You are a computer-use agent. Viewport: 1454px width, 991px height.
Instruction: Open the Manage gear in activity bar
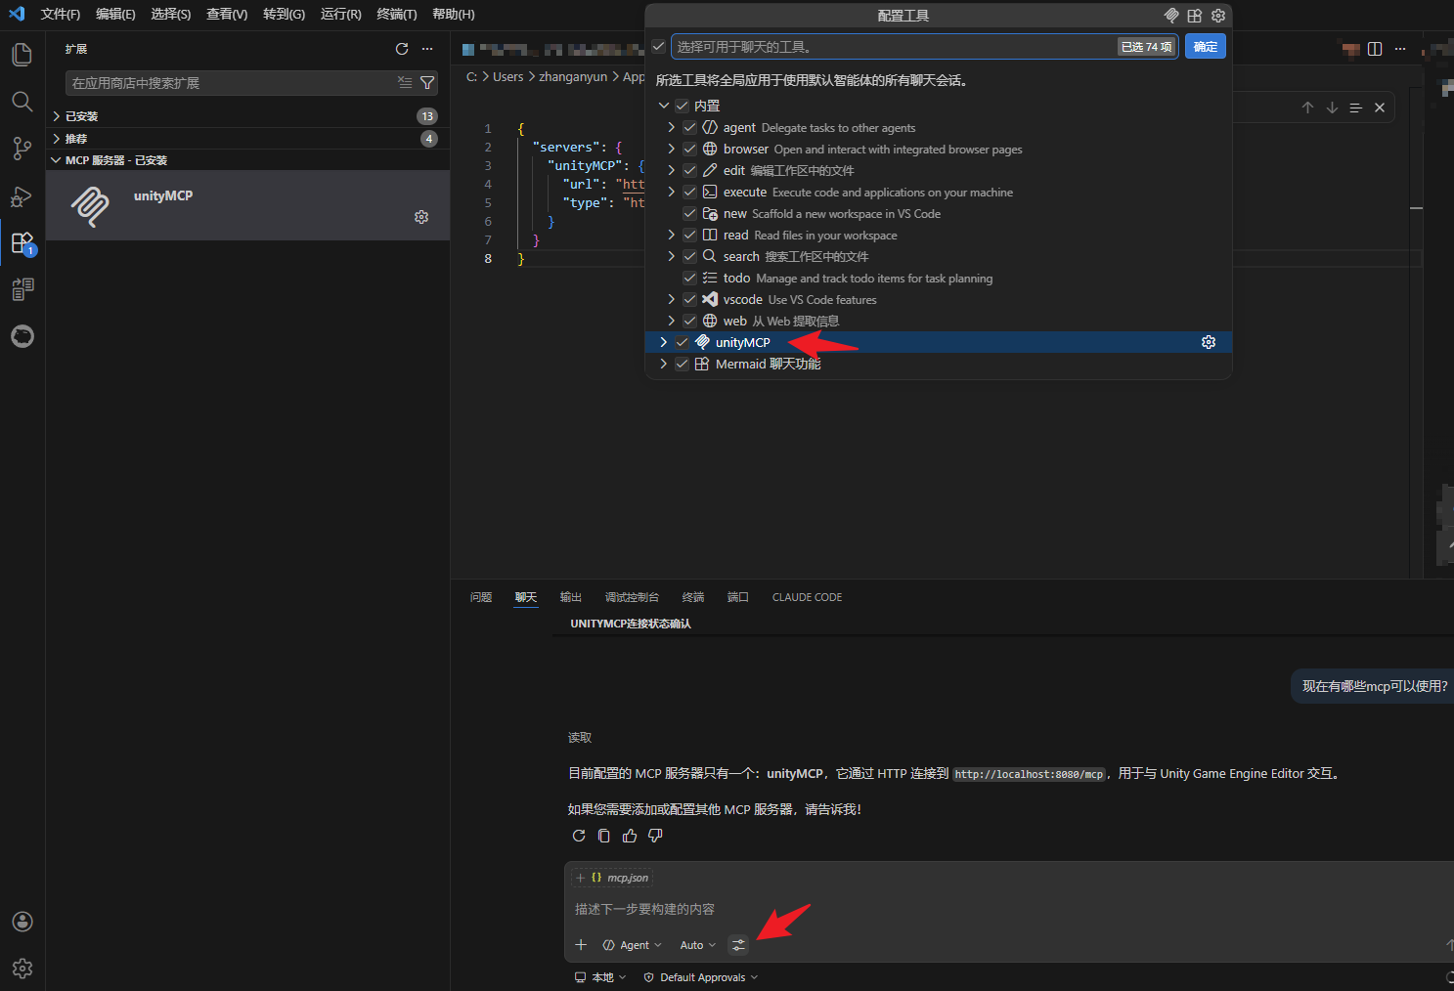point(22,969)
